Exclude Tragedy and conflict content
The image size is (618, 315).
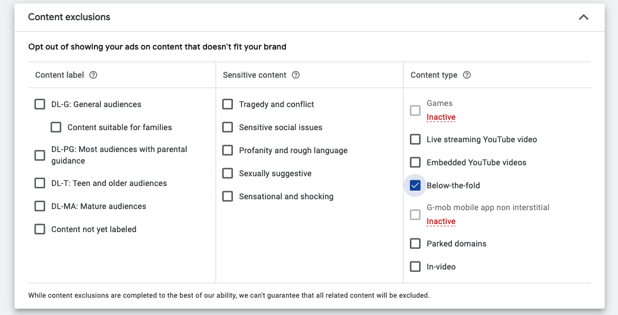tap(227, 104)
